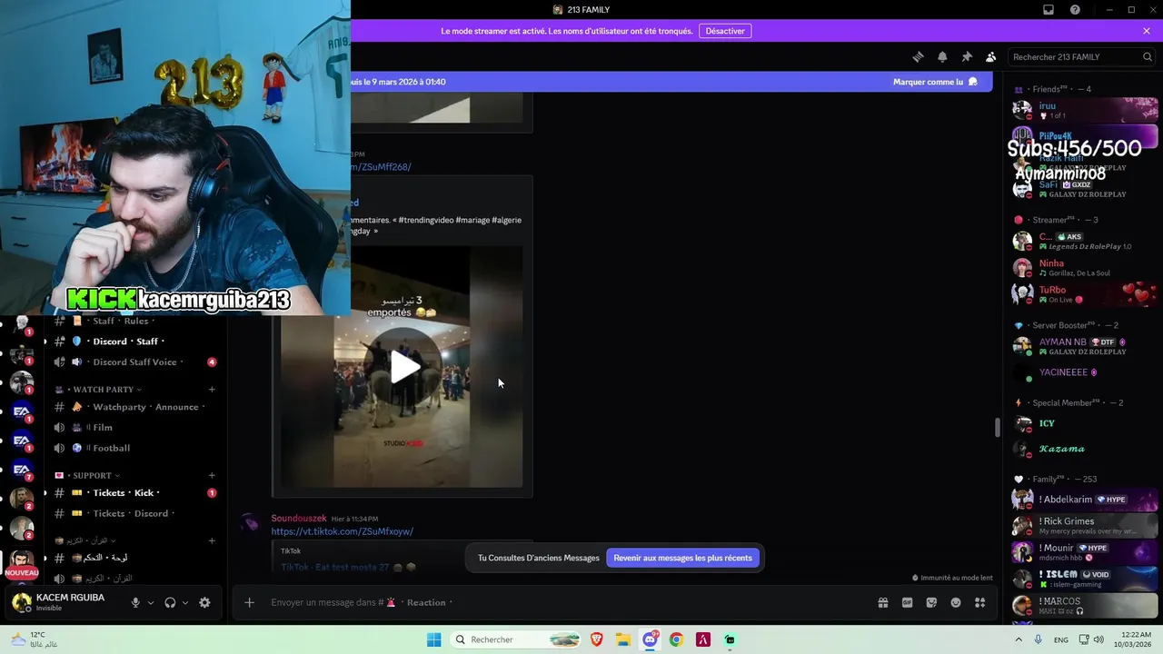Show pinned messages pin icon
Viewport: 1163px width, 654px height.
[x=967, y=56]
